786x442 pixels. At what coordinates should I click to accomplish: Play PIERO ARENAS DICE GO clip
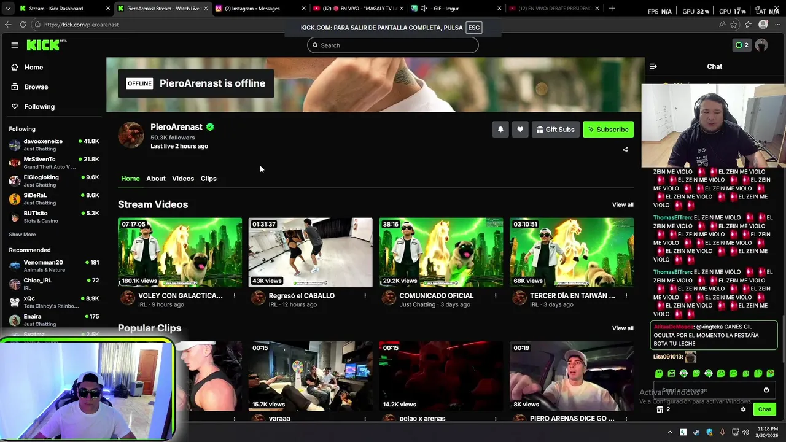[x=572, y=376]
